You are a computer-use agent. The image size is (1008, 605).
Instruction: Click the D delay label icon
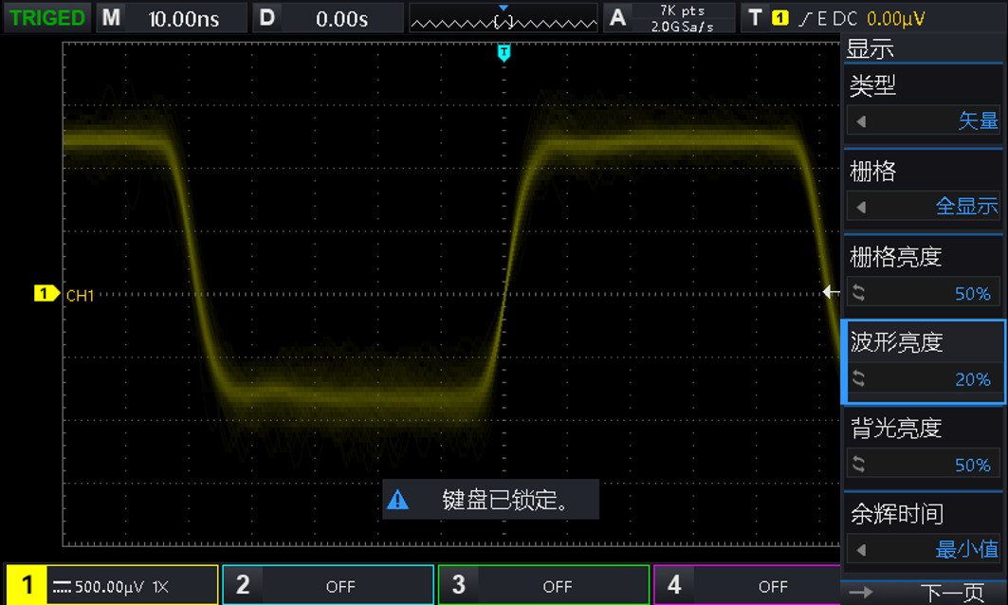[266, 18]
